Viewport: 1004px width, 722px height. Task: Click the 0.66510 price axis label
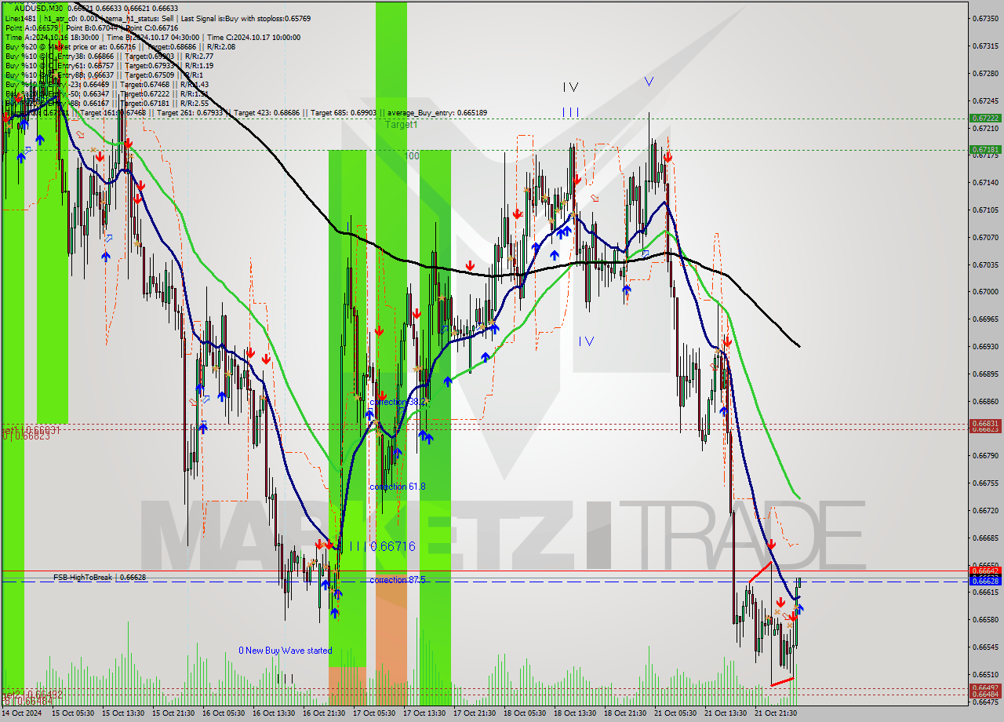tap(985, 674)
